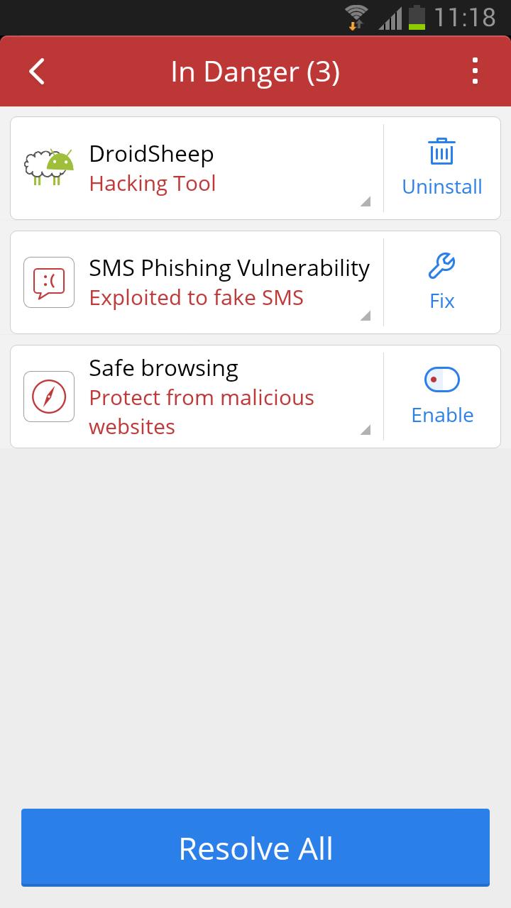Viewport: 511px width, 908px height.
Task: Tap the trash can uninstall icon
Action: click(x=441, y=152)
